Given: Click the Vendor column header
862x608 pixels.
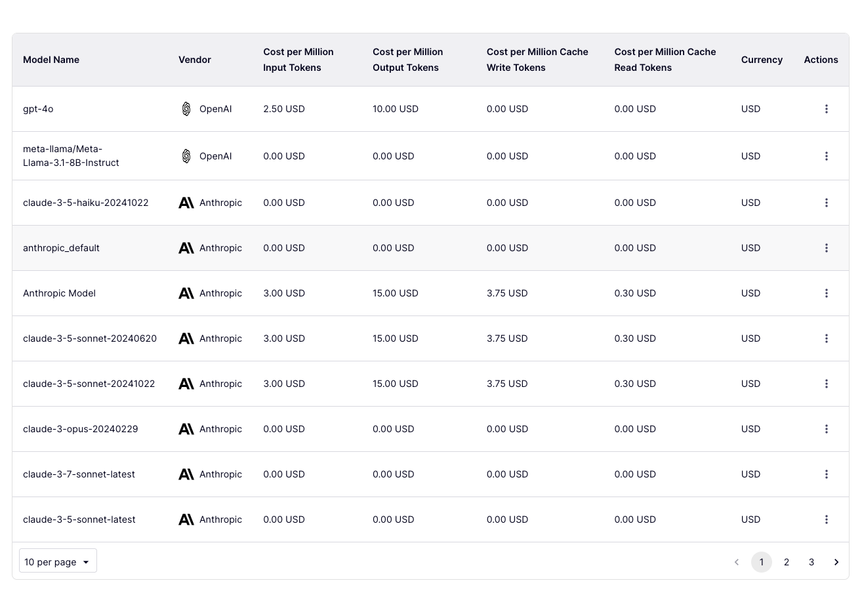Looking at the screenshot, I should [x=195, y=60].
